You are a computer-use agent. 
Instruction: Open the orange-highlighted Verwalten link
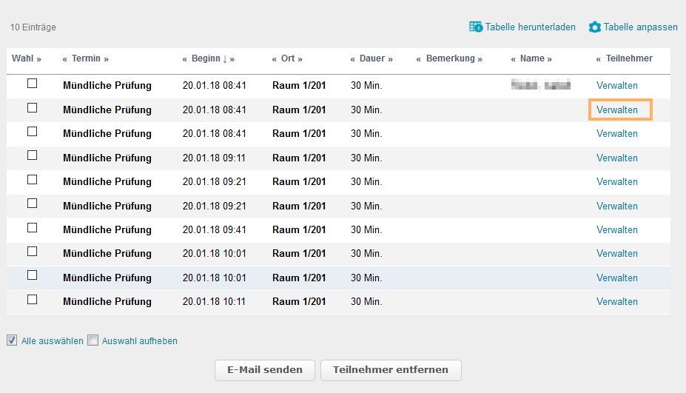pyautogui.click(x=617, y=110)
